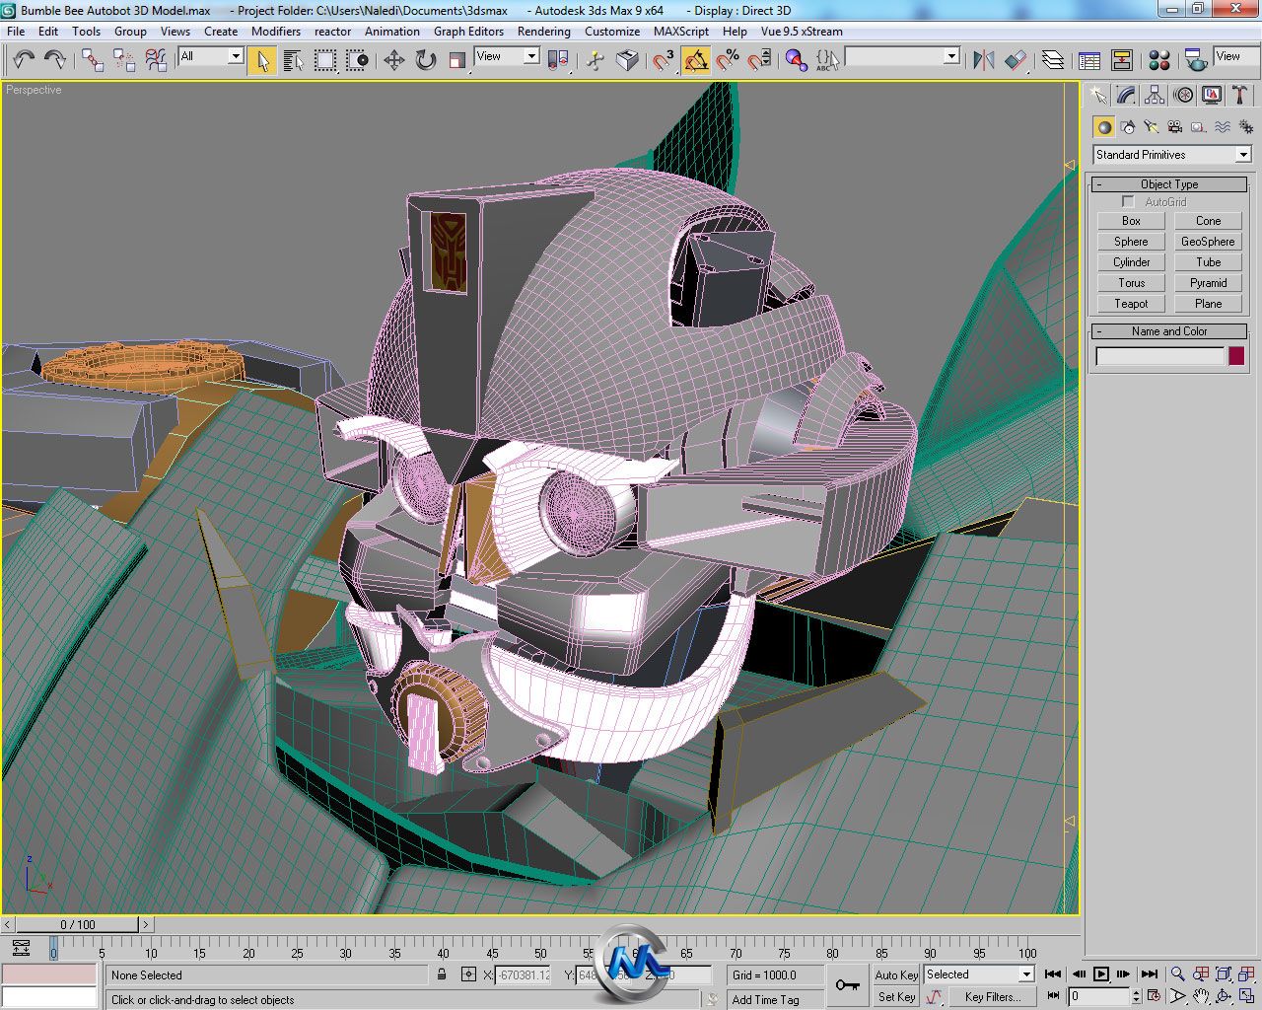Screen dimensions: 1262x1010
Task: Switch to the Motion panel tab
Action: [1183, 95]
